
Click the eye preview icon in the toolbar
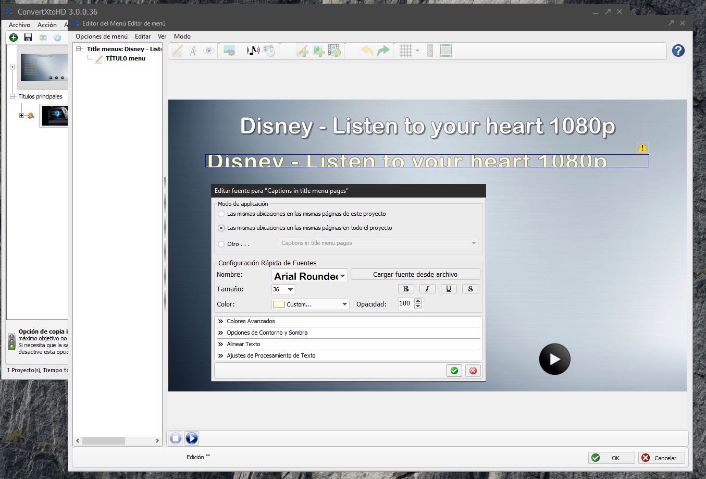point(209,51)
